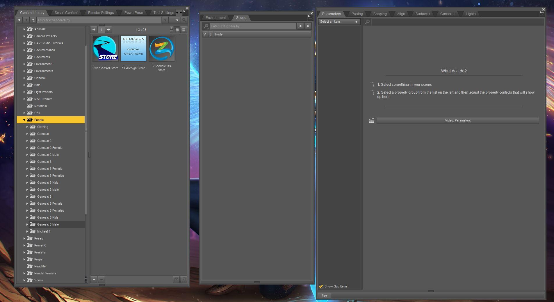Click the Node column header
This screenshot has height=302, width=554.
coord(263,34)
